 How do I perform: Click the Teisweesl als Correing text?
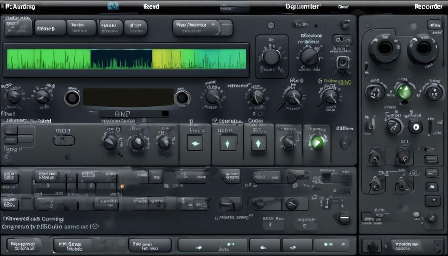click(x=33, y=219)
